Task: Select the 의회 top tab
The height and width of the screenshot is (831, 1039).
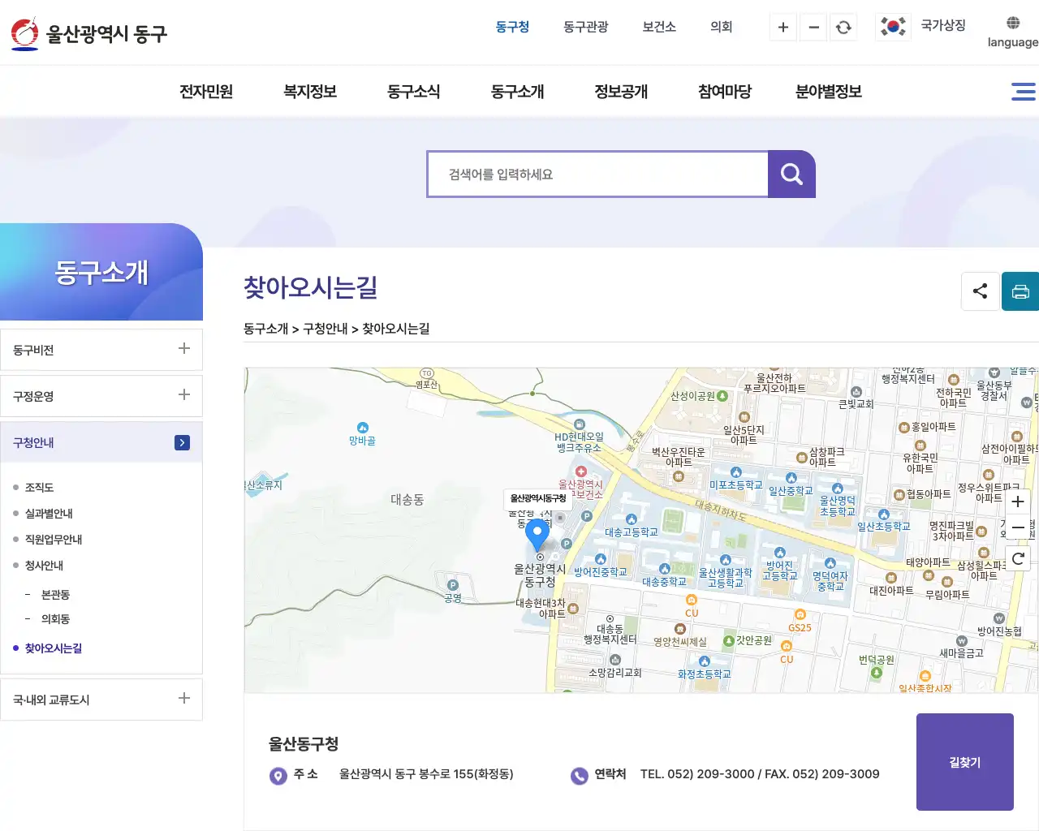Action: click(x=722, y=27)
